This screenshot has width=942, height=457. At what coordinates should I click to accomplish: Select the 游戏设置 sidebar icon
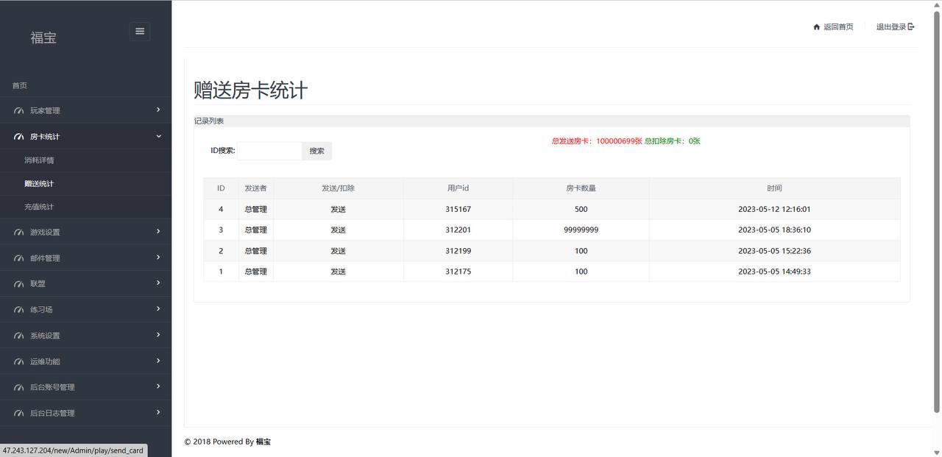tap(18, 232)
